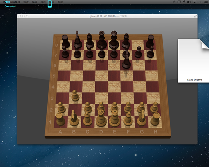Click the black pawn on C7

(x=90, y=52)
